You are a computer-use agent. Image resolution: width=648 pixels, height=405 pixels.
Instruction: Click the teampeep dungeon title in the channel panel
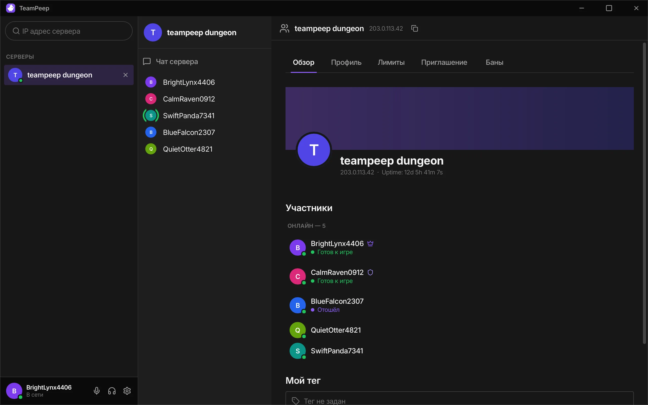[x=202, y=33]
